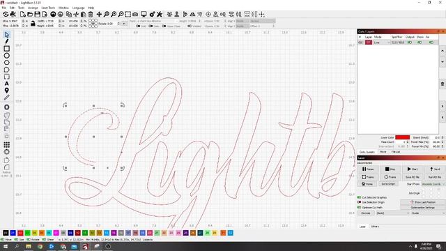Image resolution: width=446 pixels, height=251 pixels.
Task: Pick the blue 01 palette swatch
Action: (13, 233)
